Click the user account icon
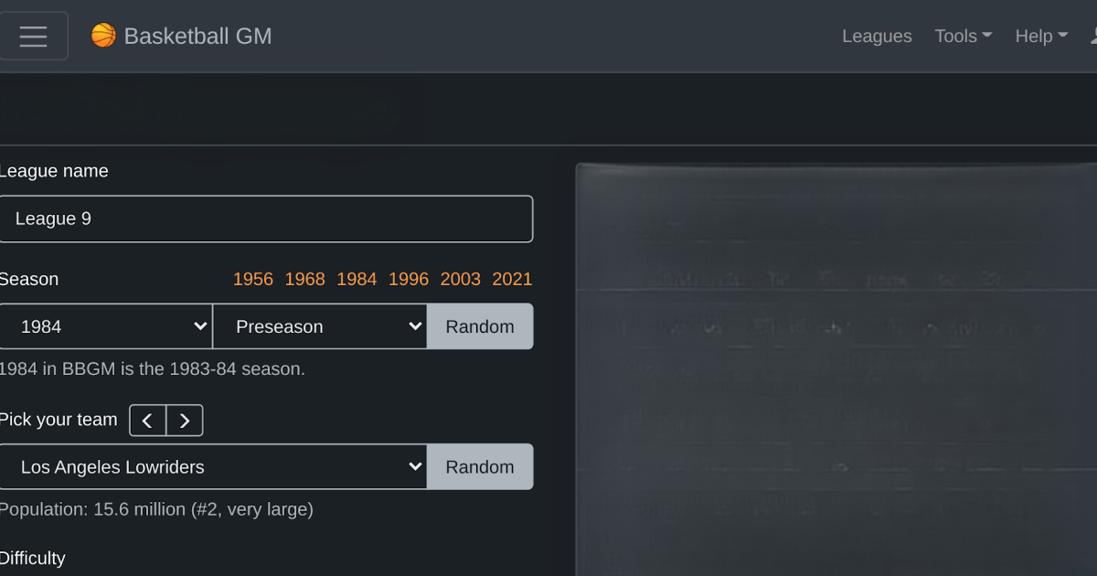 tap(1092, 36)
